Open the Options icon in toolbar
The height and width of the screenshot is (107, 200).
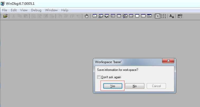pos(180,16)
